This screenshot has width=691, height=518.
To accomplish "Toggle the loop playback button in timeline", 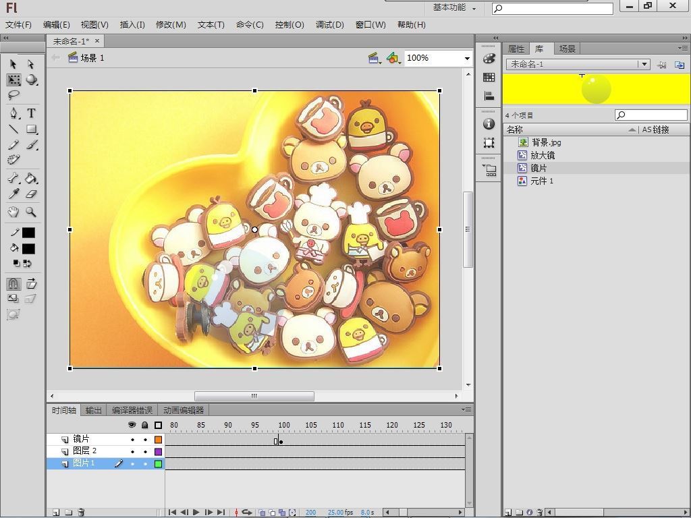I will click(247, 513).
